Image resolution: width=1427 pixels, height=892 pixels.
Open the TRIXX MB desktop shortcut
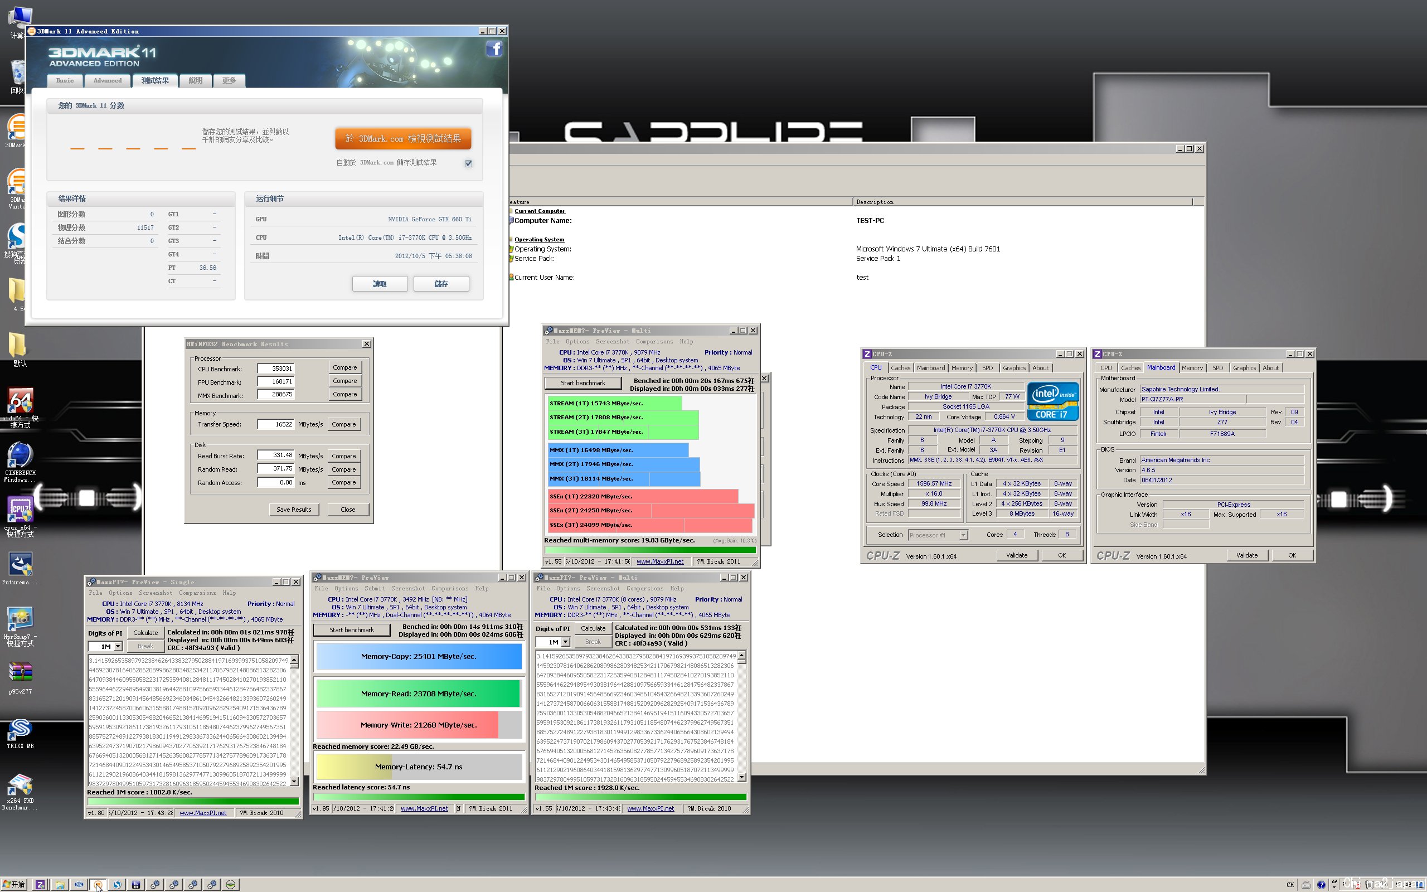tap(20, 733)
